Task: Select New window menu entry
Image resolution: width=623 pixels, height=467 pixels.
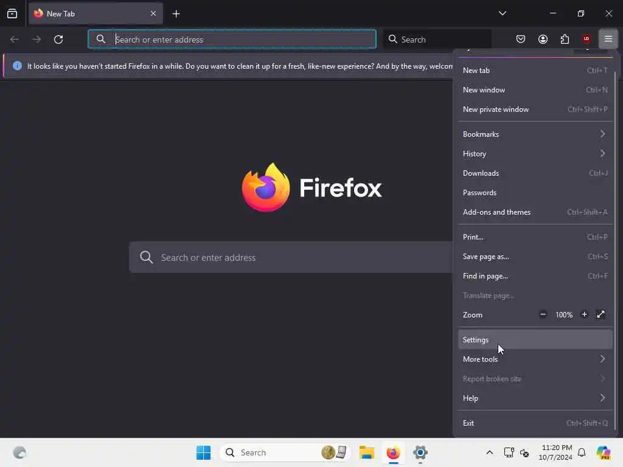Action: pyautogui.click(x=535, y=90)
